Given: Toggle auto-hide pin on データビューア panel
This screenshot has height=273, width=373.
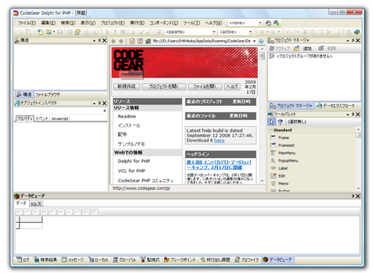Looking at the screenshot, I should click(353, 196).
